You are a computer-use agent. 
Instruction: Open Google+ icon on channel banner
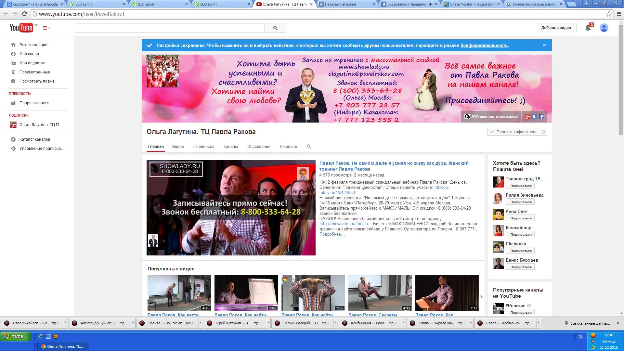(527, 117)
